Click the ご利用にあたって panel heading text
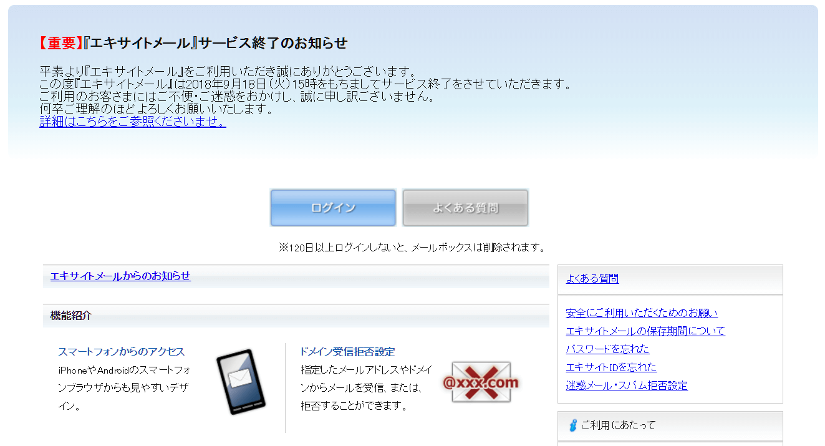This screenshot has height=446, width=825. [x=618, y=425]
